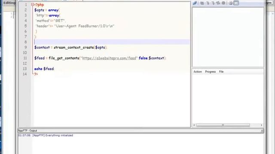Screen dimensions: 275x154
Task: Click the NppFTP Connect icon
Action: coord(195,3)
